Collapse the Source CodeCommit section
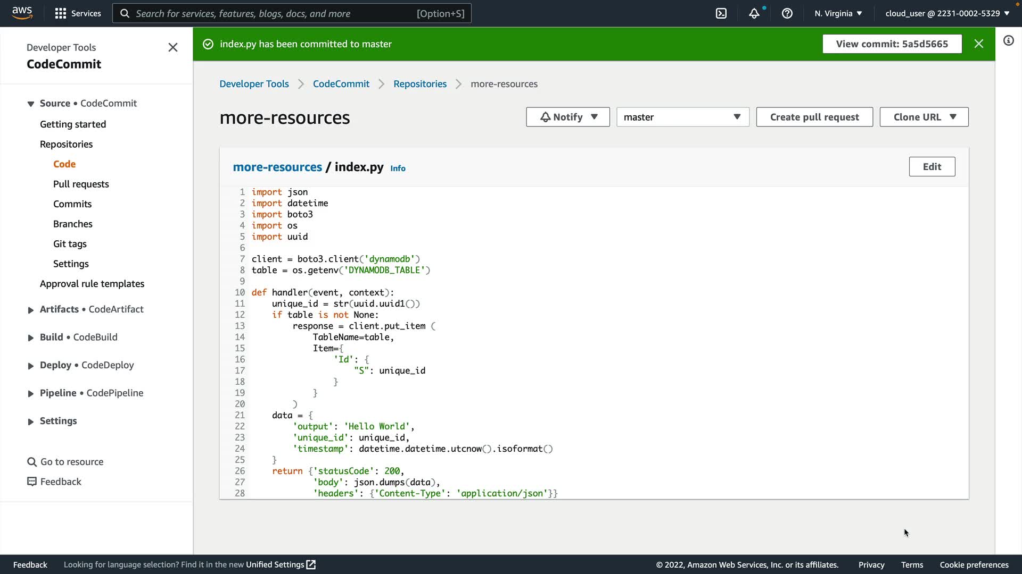This screenshot has width=1022, height=574. click(x=31, y=104)
